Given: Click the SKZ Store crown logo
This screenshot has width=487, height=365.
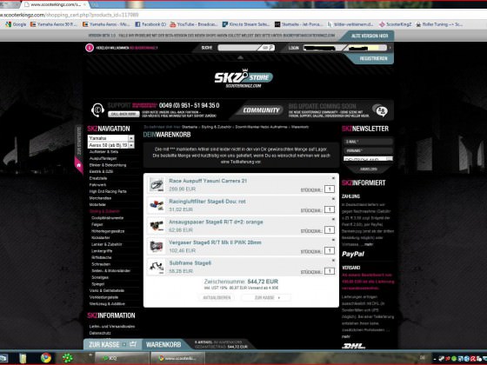Looking at the screenshot, I should (x=243, y=78).
